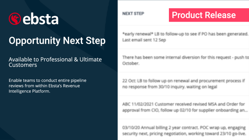Select the Opportunity Next Step heading

(57, 41)
